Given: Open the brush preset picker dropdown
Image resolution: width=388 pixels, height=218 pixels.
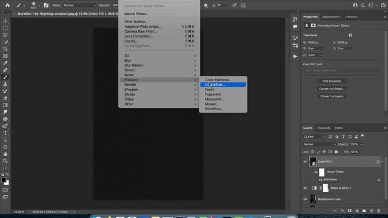Looking at the screenshot, I should coord(39,5).
